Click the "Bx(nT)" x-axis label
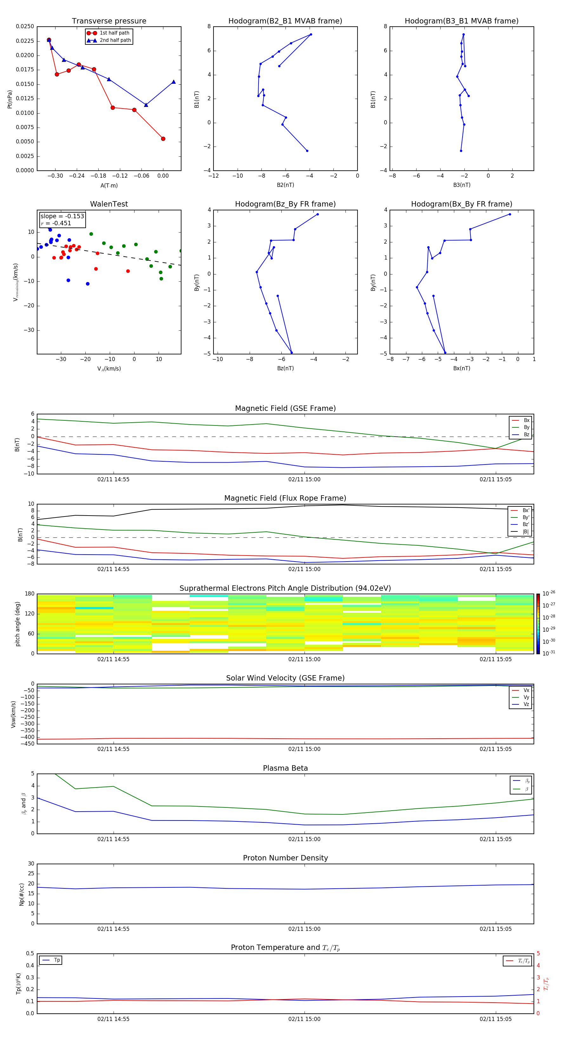Image resolution: width=571 pixels, height=1047 pixels. coord(462,369)
